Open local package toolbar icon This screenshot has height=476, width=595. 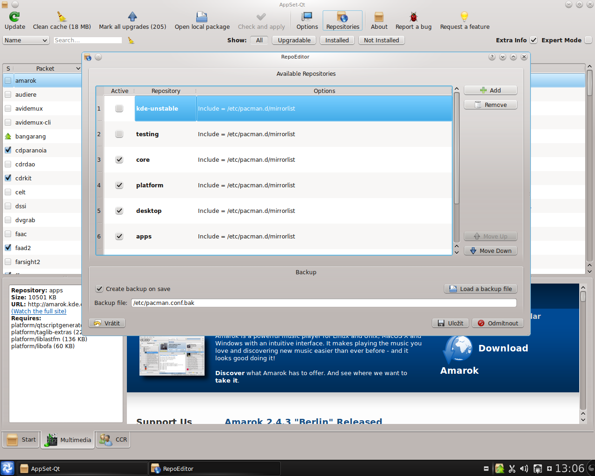coord(202,17)
